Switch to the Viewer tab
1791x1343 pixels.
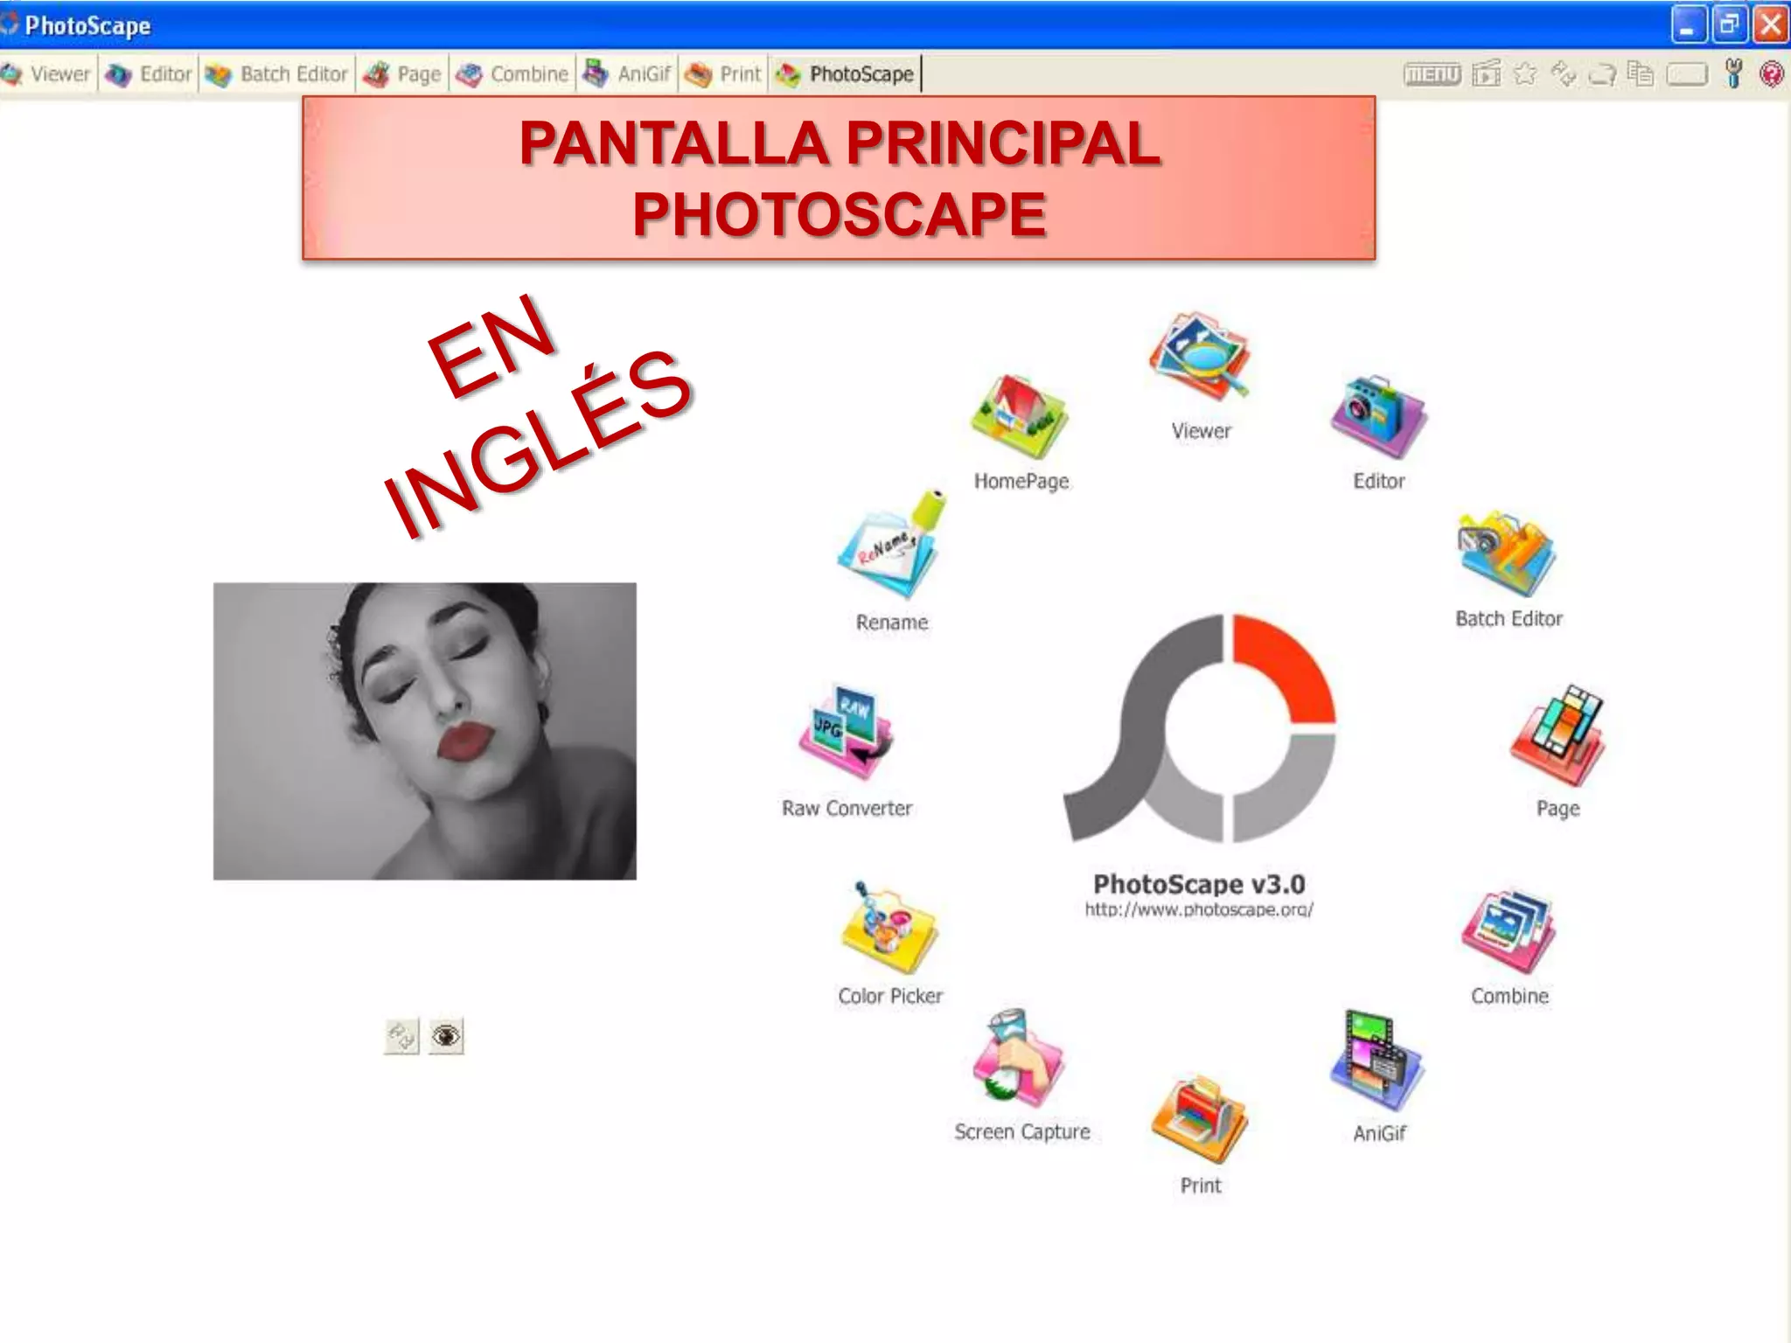click(x=47, y=74)
